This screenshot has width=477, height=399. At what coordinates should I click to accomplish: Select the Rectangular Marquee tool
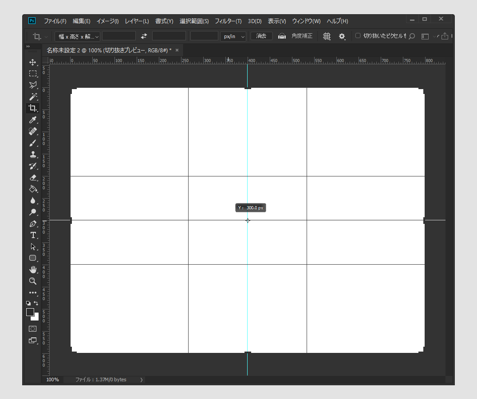pyautogui.click(x=32, y=74)
